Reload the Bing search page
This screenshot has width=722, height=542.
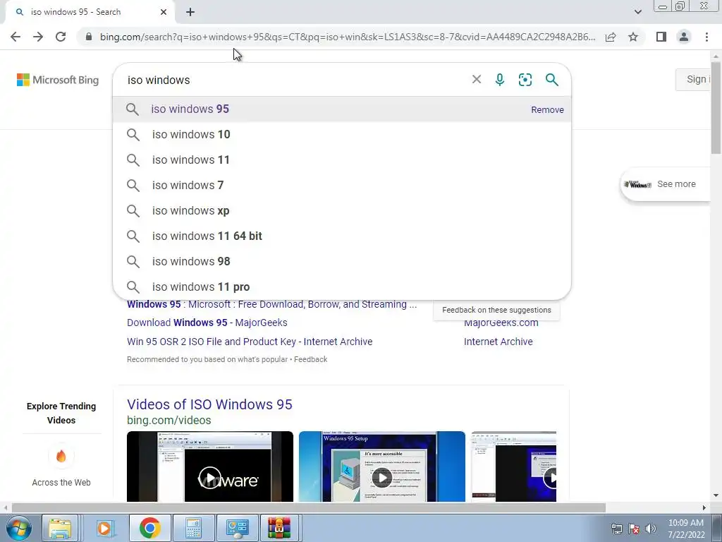click(x=61, y=37)
